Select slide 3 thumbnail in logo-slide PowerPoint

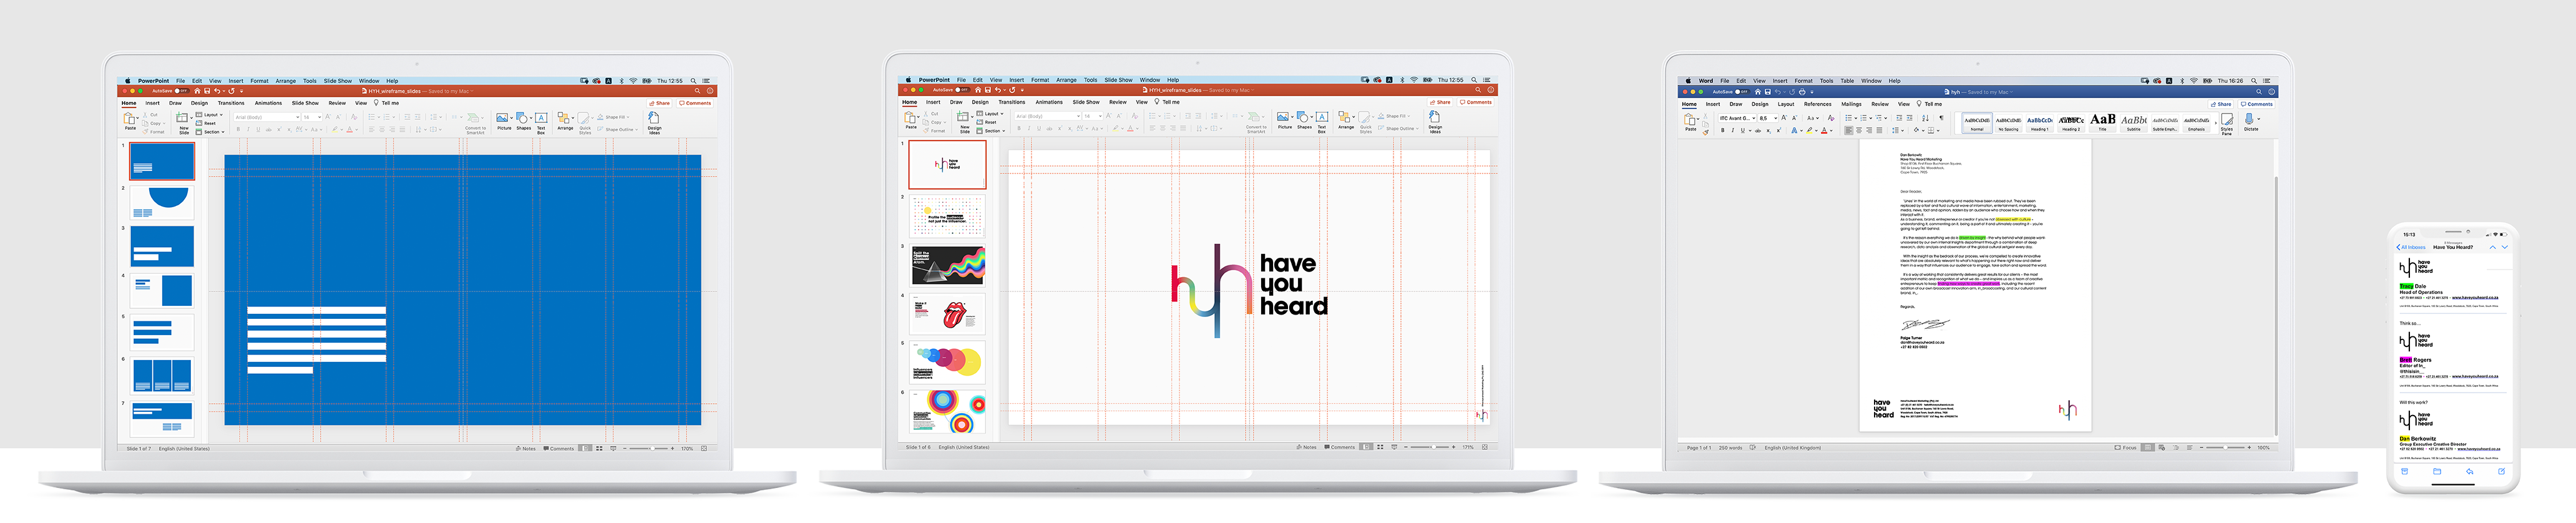[x=948, y=266]
